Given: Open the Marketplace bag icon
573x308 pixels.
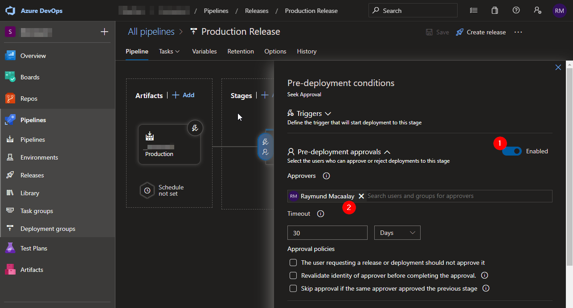Looking at the screenshot, I should click(495, 10).
